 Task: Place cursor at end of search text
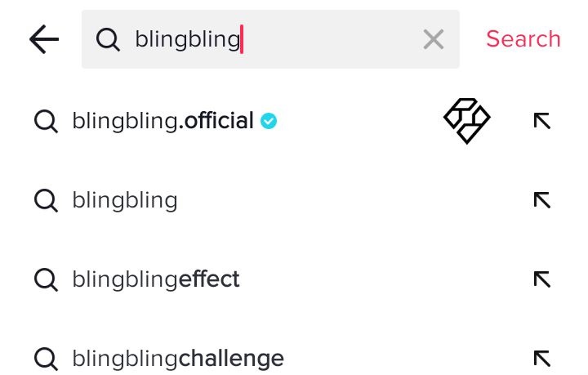242,39
